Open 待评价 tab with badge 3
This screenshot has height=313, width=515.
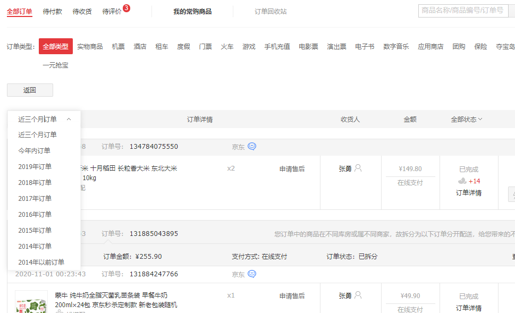[112, 12]
